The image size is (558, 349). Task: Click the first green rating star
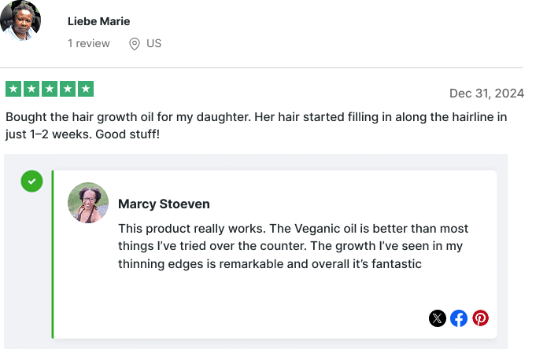coord(13,90)
